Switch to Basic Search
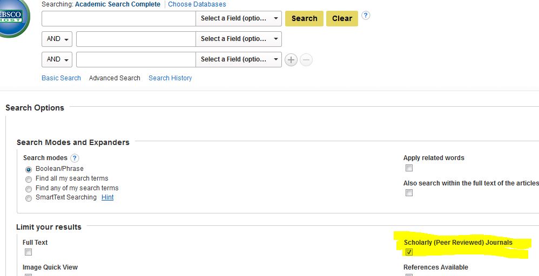The image size is (539, 276). pyautogui.click(x=61, y=78)
